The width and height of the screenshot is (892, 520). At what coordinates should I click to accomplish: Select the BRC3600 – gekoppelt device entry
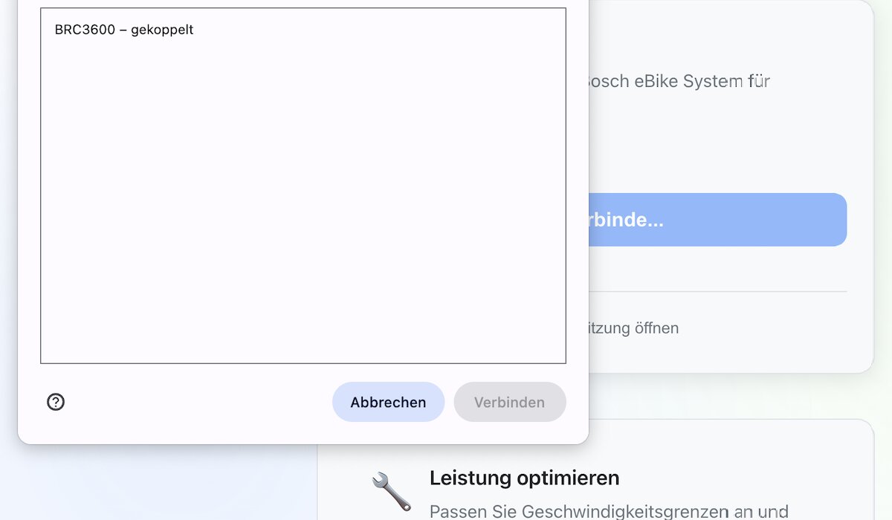[123, 30]
